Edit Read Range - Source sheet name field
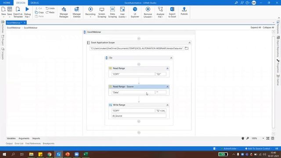Screen dimensions: 281x158 coord(133,92)
